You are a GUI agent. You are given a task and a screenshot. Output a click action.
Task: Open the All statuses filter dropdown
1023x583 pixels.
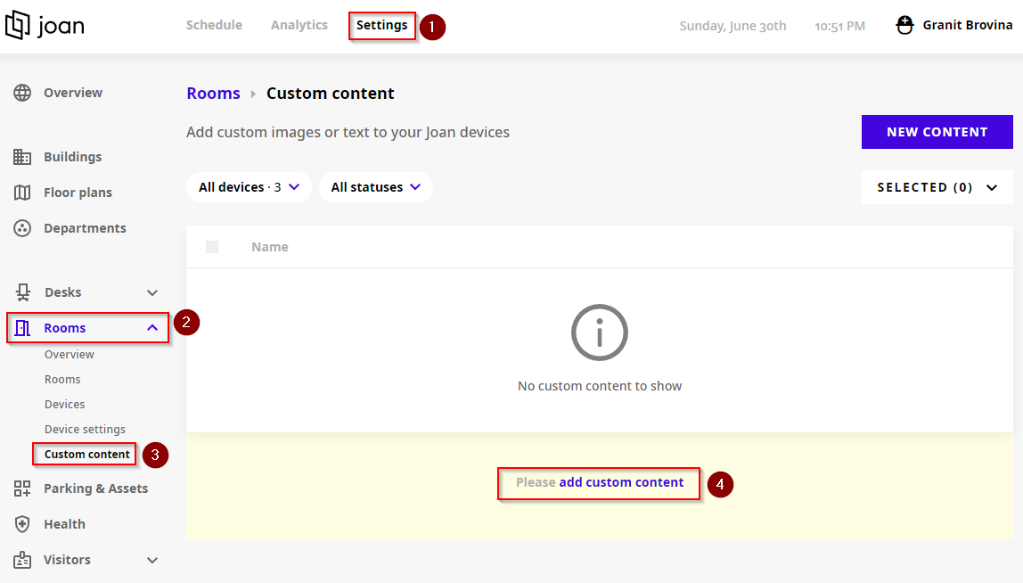pos(376,187)
